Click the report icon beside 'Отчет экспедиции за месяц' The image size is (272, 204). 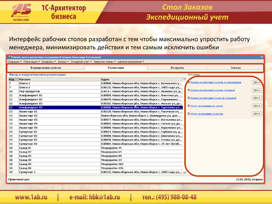pyautogui.click(x=189, y=114)
